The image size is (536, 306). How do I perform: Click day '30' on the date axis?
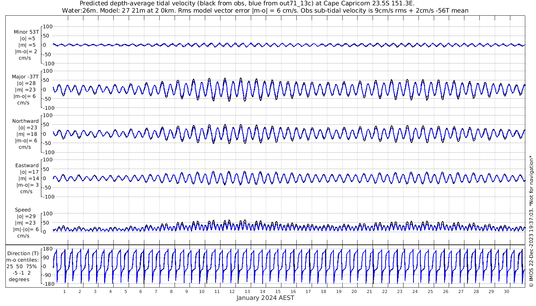[x=506, y=291]
